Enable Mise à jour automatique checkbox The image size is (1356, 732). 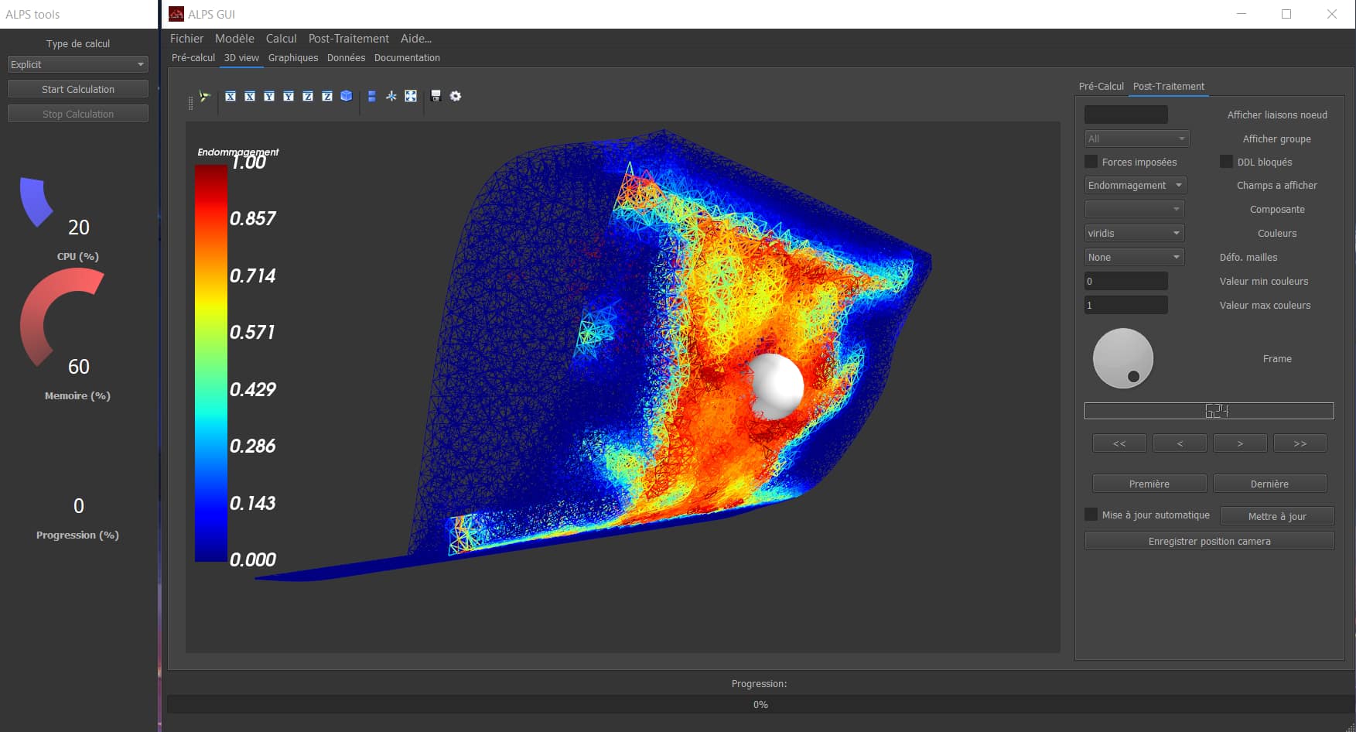click(1091, 515)
